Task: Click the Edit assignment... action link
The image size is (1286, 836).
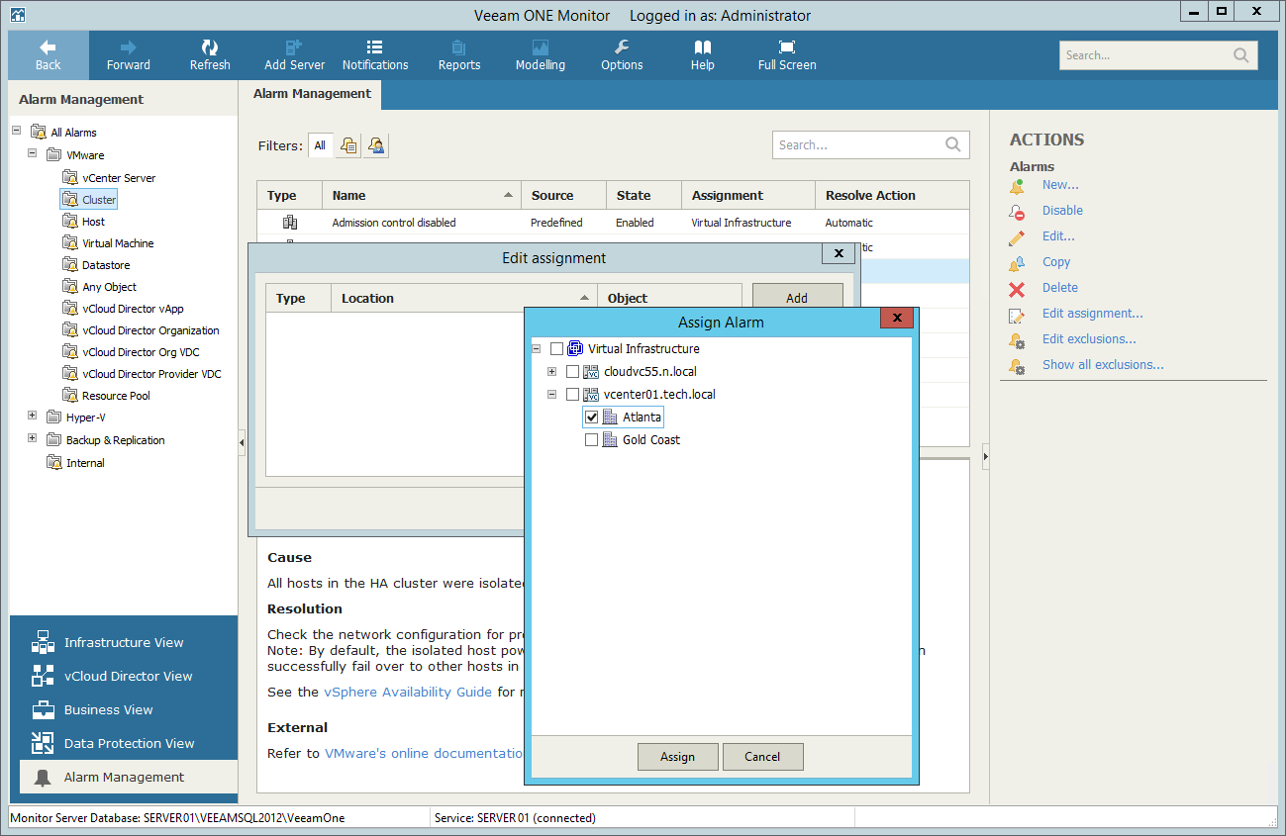Action: tap(1092, 314)
